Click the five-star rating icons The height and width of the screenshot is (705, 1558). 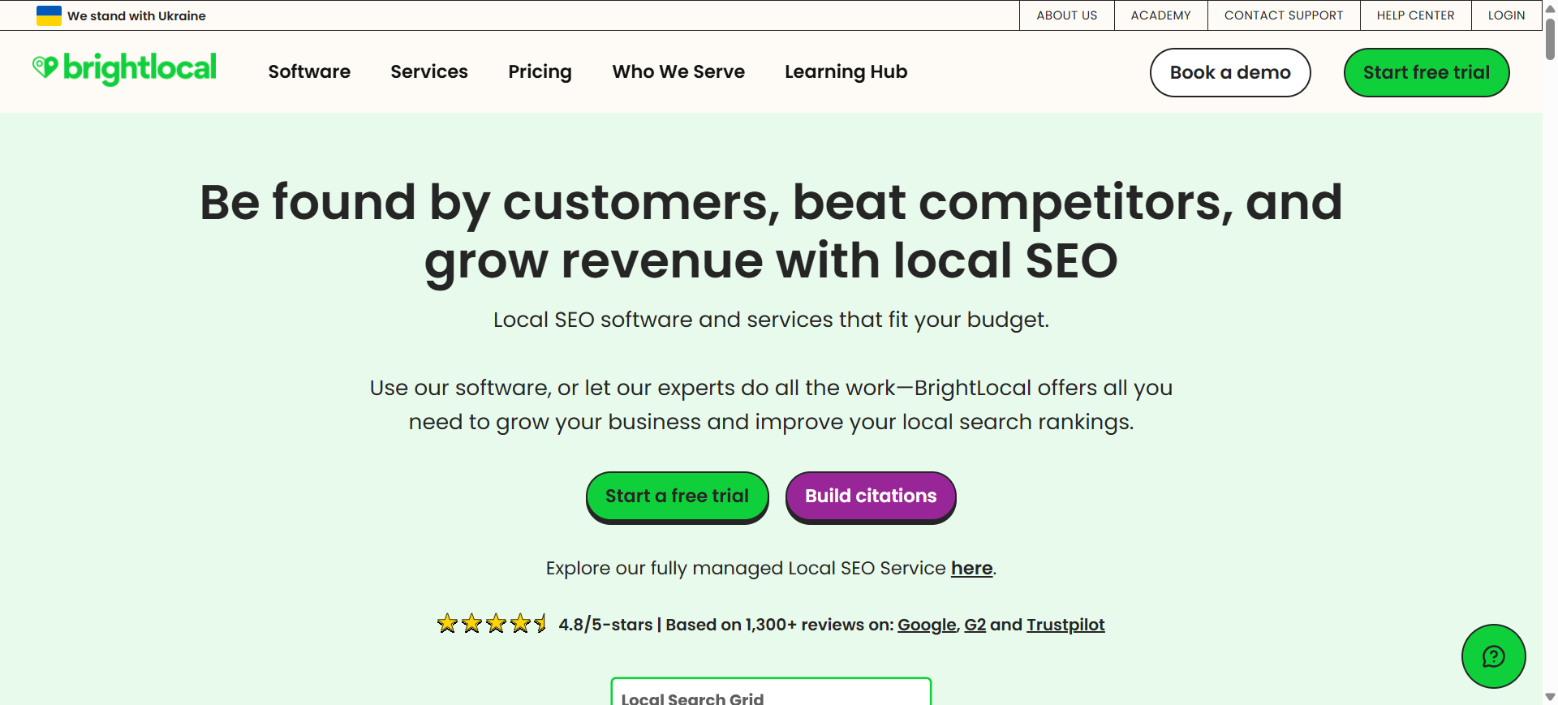(492, 624)
